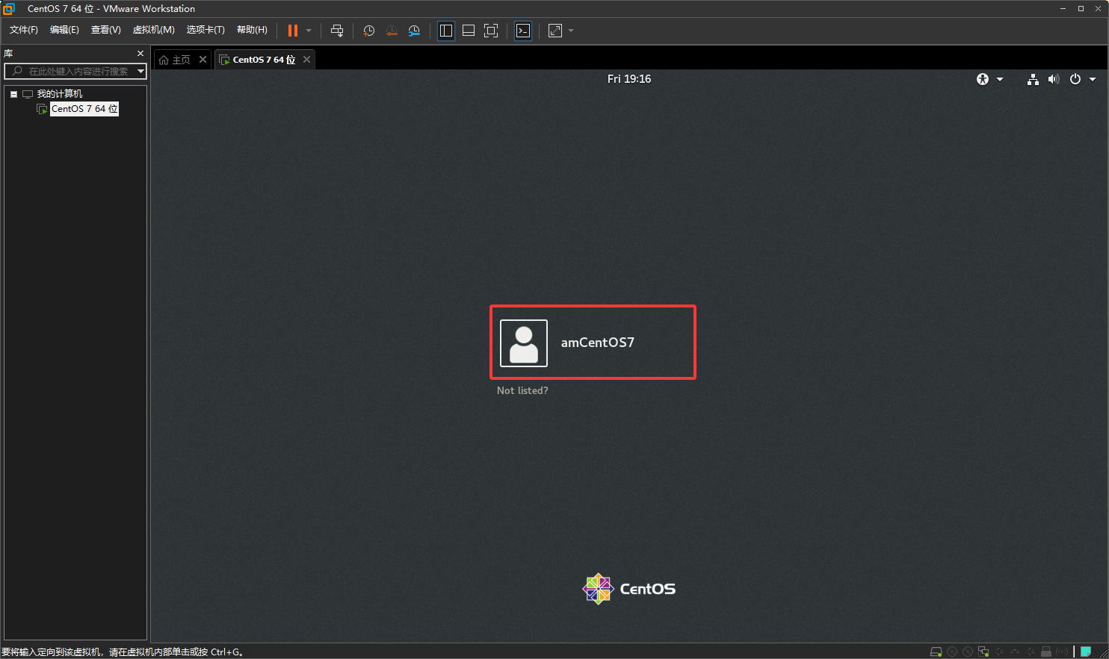Open the snapshot manager (wrench clock icon)
The height and width of the screenshot is (659, 1109).
pos(414,31)
